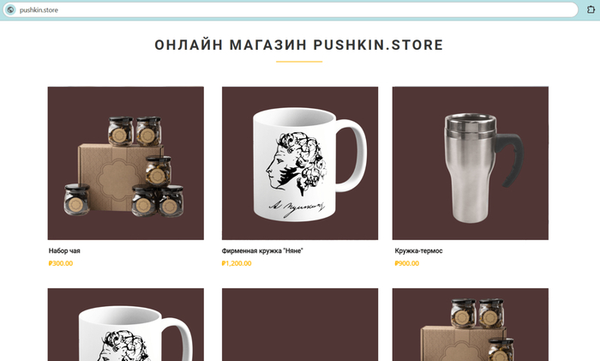Click the Pushkin signature on the mug
This screenshot has height=361, width=600.
coord(297,208)
